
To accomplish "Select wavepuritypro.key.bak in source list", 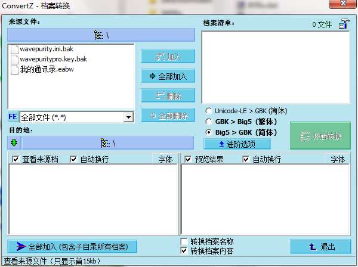I will [54, 59].
